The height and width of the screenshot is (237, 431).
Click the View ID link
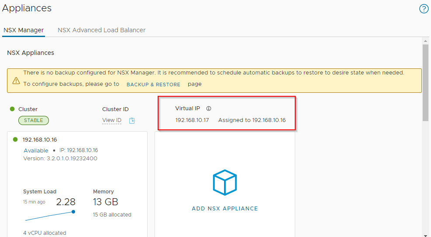pos(112,120)
